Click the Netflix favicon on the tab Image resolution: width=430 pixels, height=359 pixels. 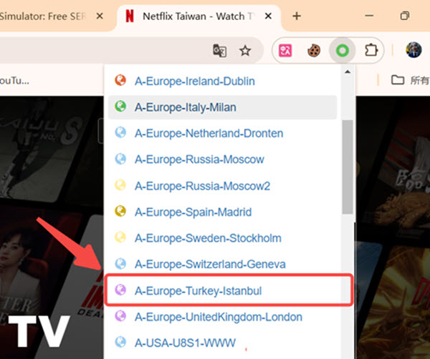[130, 16]
